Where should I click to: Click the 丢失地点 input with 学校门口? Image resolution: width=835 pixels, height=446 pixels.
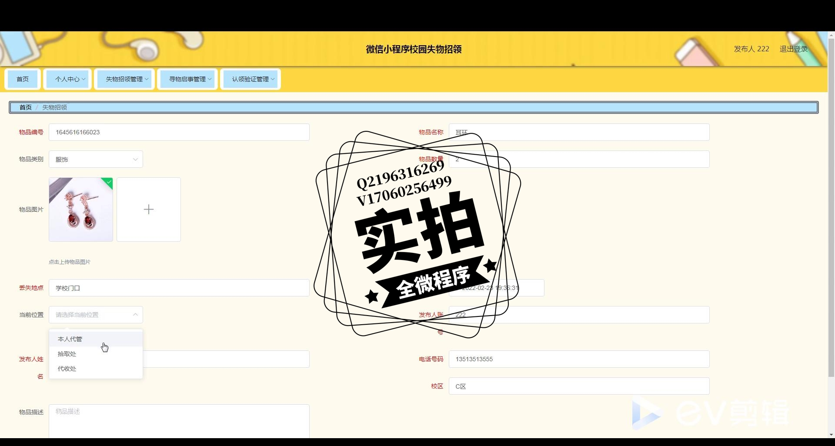click(x=179, y=288)
